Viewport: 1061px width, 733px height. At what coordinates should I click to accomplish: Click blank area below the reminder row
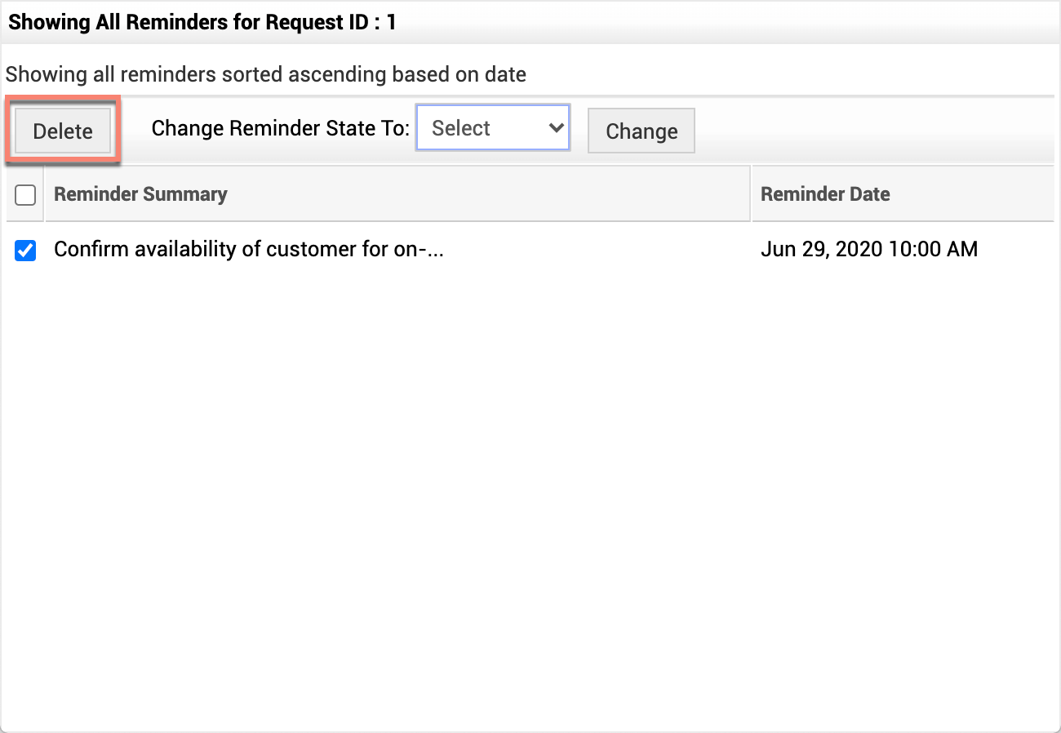click(x=529, y=490)
